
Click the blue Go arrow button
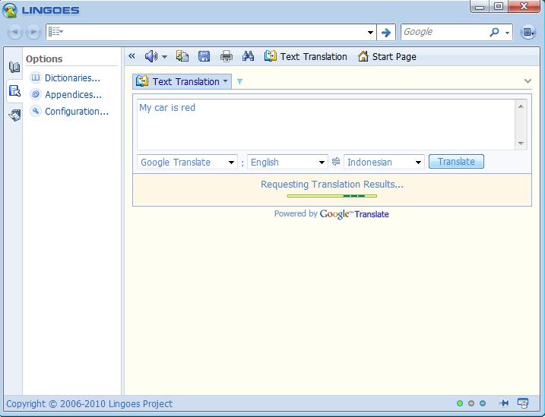click(x=386, y=33)
